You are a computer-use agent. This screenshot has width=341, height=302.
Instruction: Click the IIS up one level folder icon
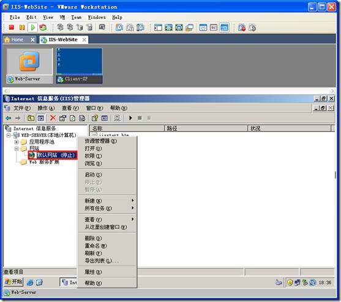click(31, 118)
